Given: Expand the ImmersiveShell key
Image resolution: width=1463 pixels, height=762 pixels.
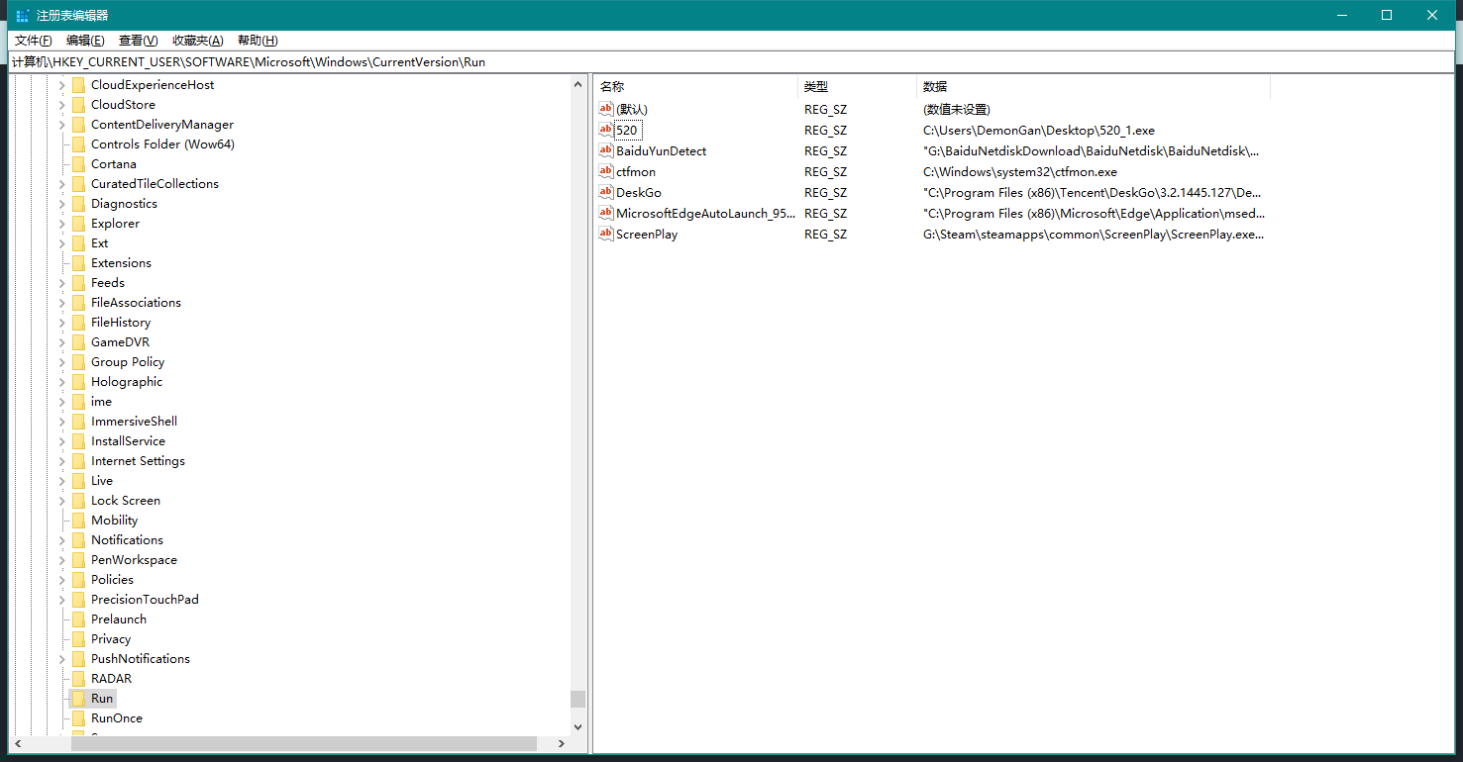Looking at the screenshot, I should point(61,421).
